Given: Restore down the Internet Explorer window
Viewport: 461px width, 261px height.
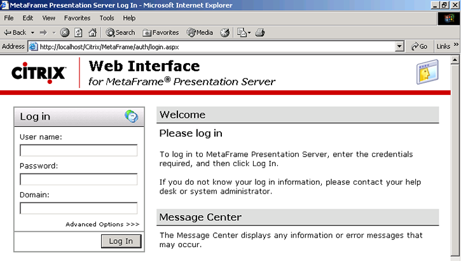Looking at the screenshot, I should [444, 5].
